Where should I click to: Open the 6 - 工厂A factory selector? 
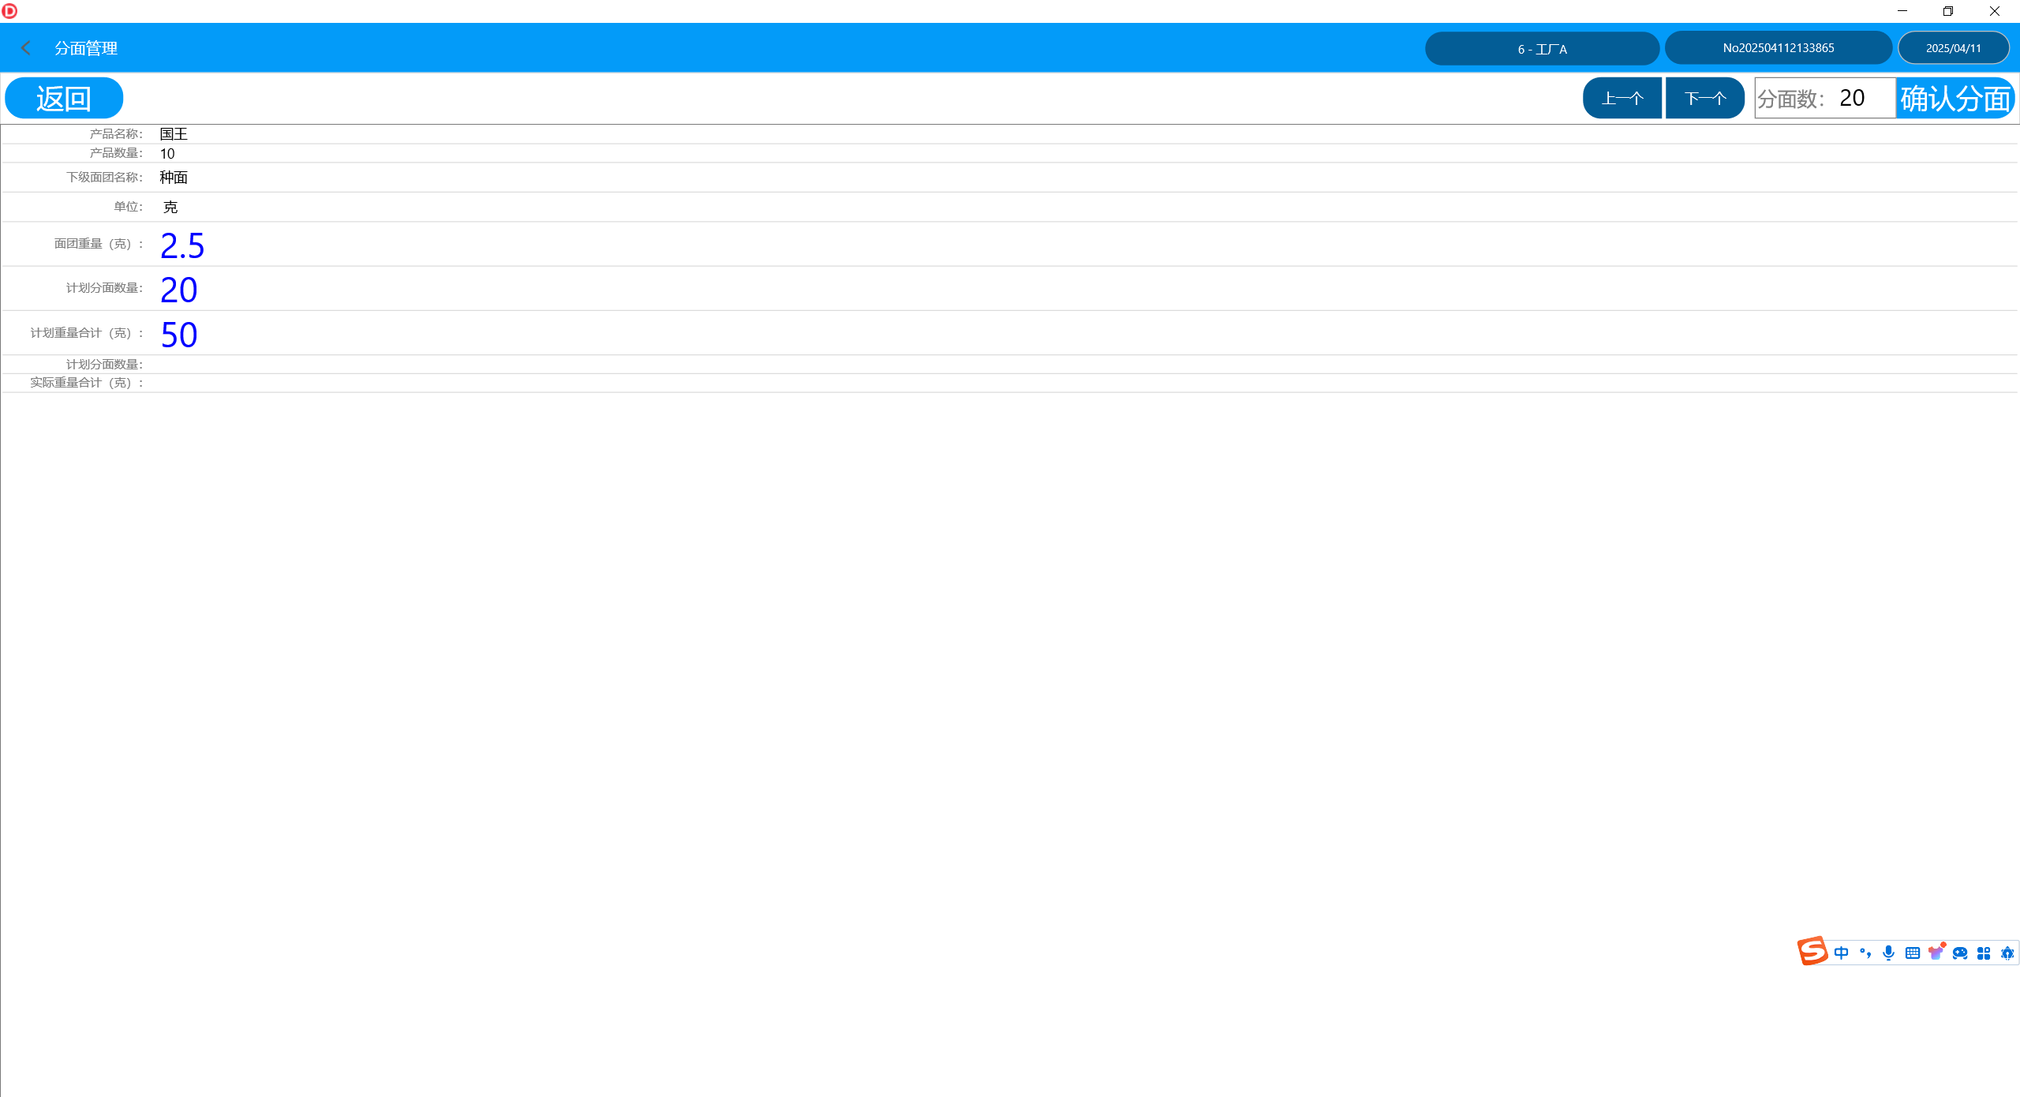point(1542,48)
